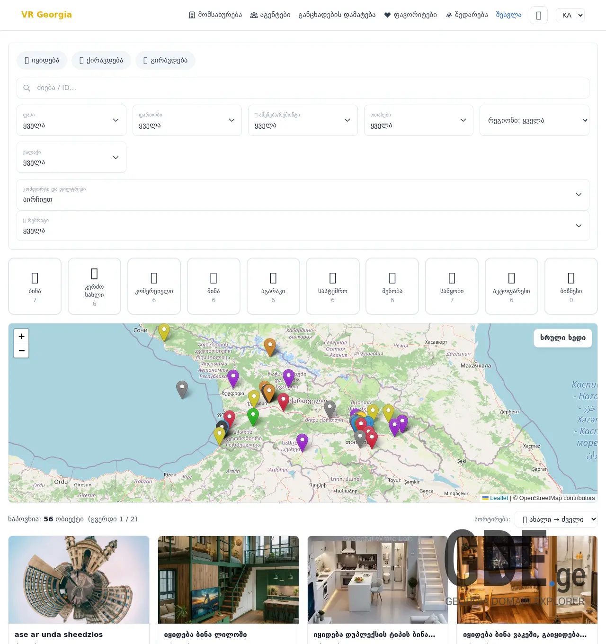Select the შენობა category tile
The image size is (606, 644).
[392, 286]
